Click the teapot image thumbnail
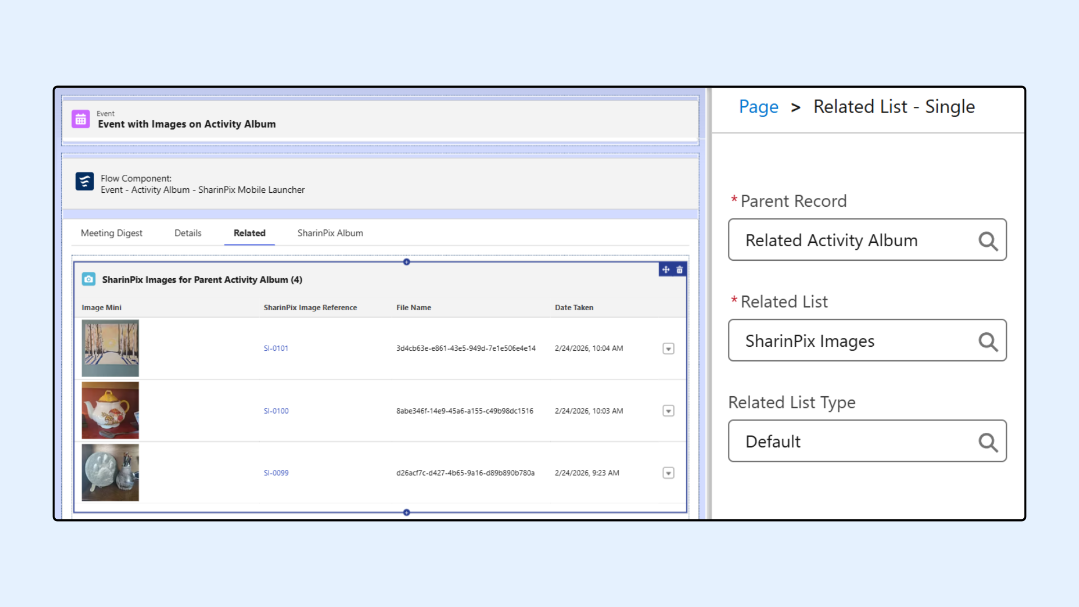 (x=110, y=410)
